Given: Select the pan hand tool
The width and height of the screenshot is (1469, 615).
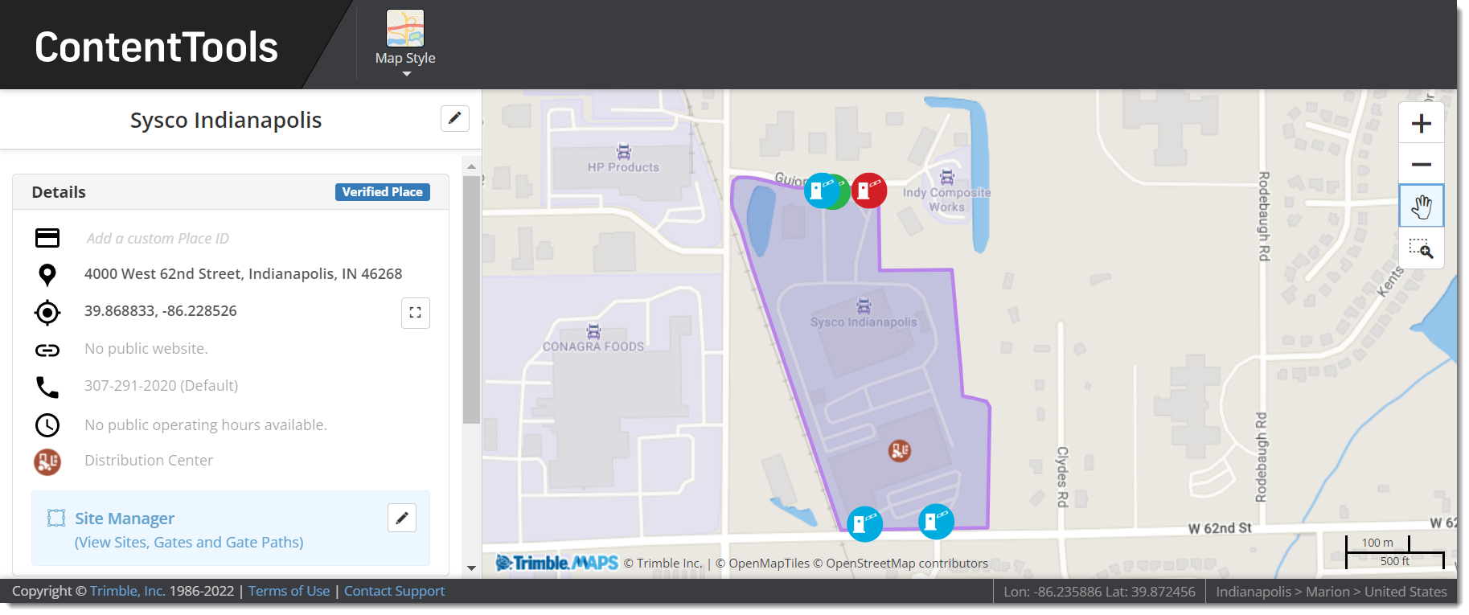Looking at the screenshot, I should pyautogui.click(x=1422, y=206).
